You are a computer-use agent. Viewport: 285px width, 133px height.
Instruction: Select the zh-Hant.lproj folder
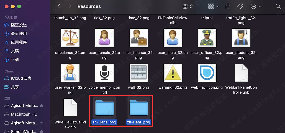[x=138, y=108]
